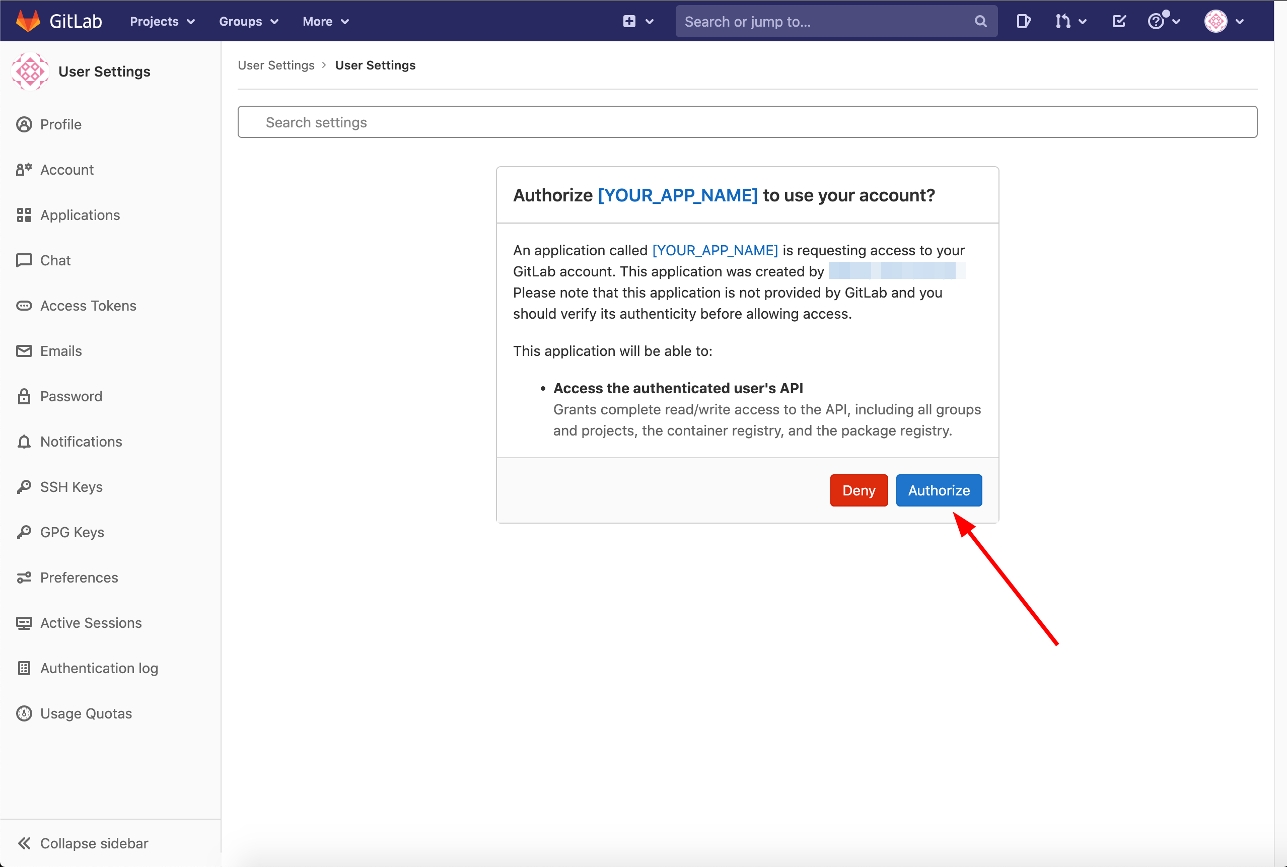
Task: Go to Profile settings
Action: (x=61, y=124)
